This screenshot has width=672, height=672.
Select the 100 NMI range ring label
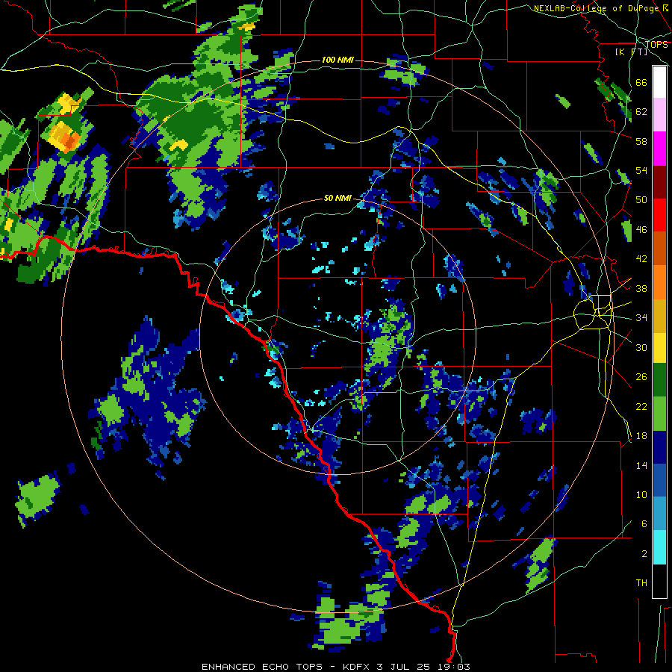337,60
